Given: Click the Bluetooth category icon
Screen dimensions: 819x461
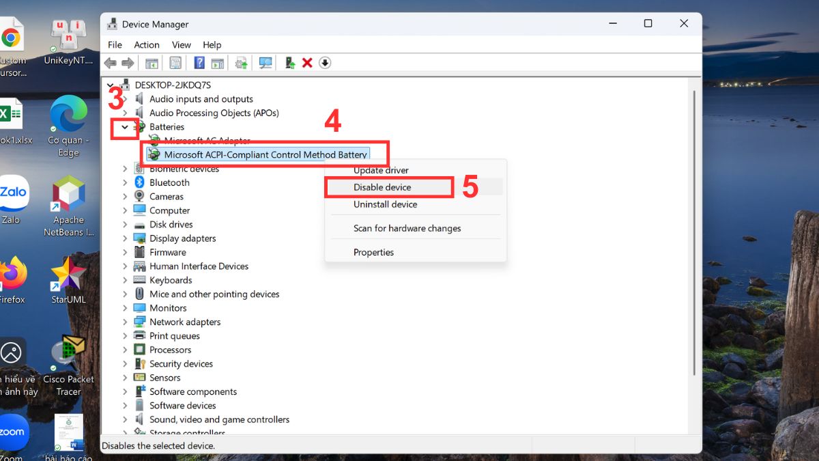Looking at the screenshot, I should [139, 182].
